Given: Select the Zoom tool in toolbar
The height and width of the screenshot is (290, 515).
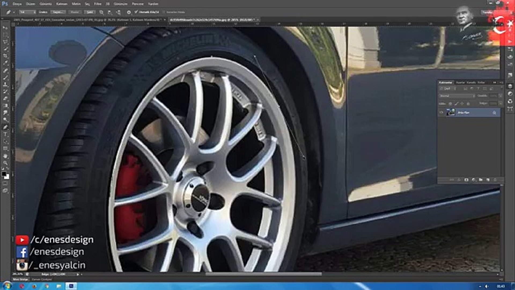Looking at the screenshot, I should coord(5,163).
